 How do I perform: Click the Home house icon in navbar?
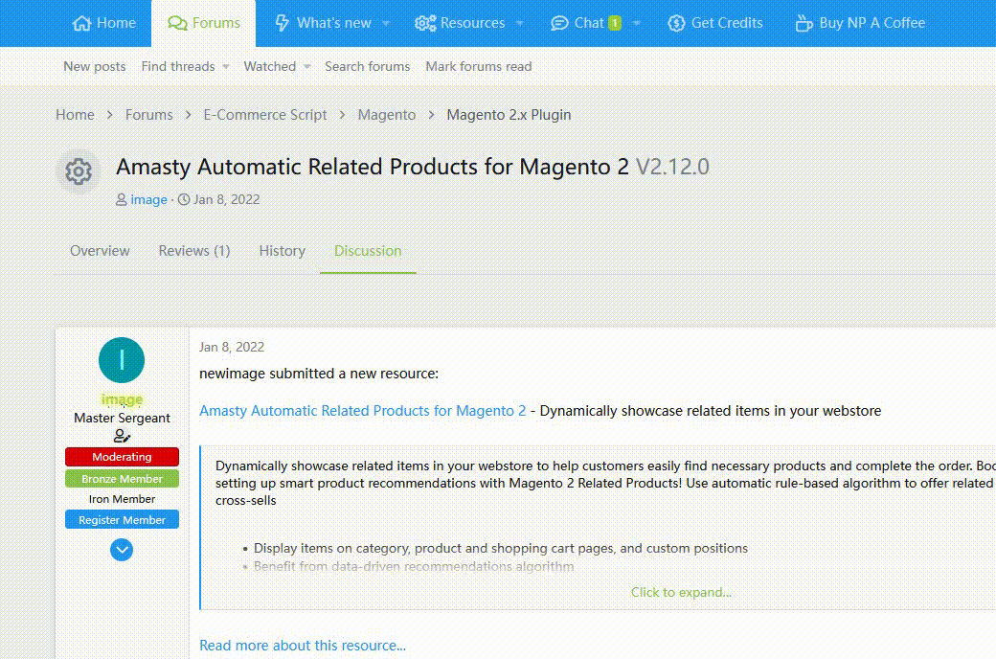tap(82, 23)
